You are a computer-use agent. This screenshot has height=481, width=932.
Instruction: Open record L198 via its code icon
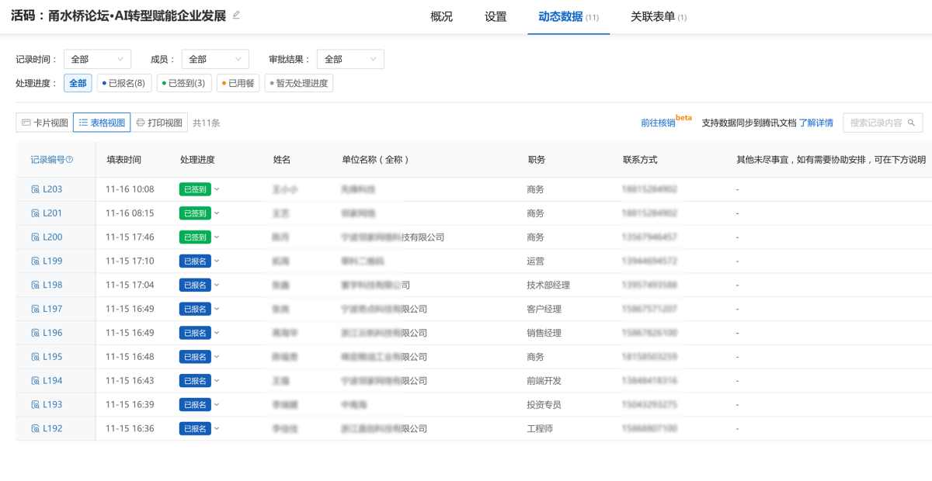tap(35, 285)
